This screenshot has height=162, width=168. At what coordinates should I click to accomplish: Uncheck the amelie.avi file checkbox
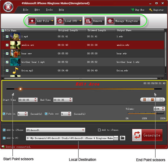[x=7, y=45]
